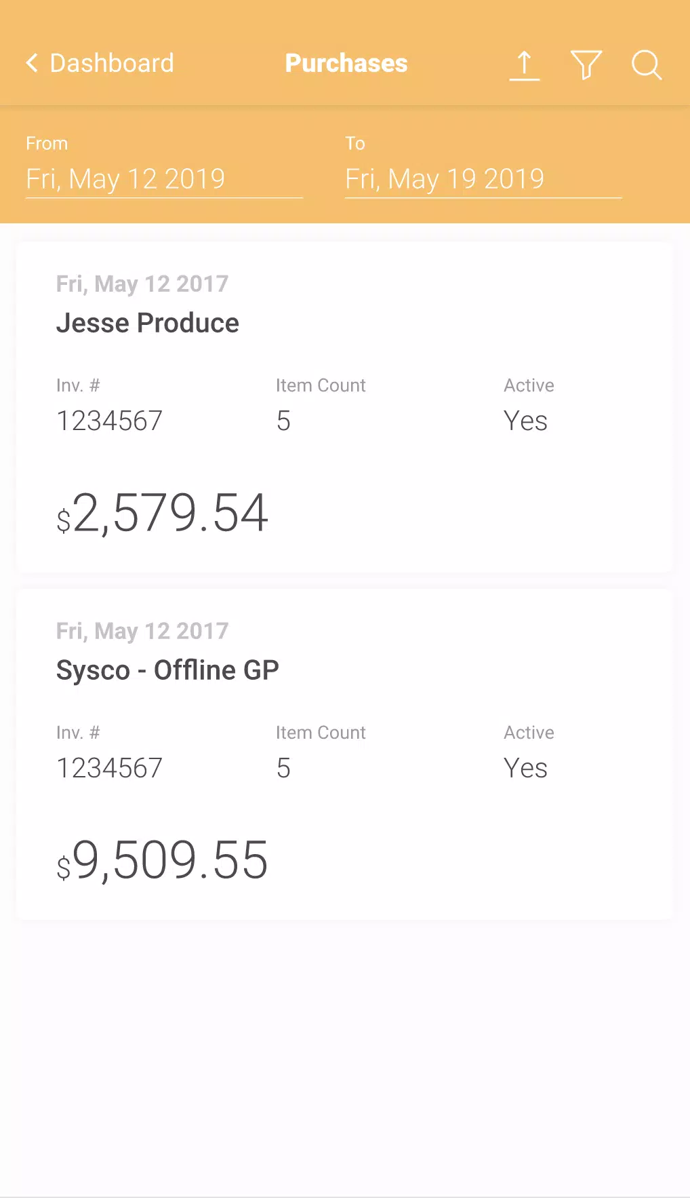
Task: Tap the upload/export icon
Action: tap(524, 65)
